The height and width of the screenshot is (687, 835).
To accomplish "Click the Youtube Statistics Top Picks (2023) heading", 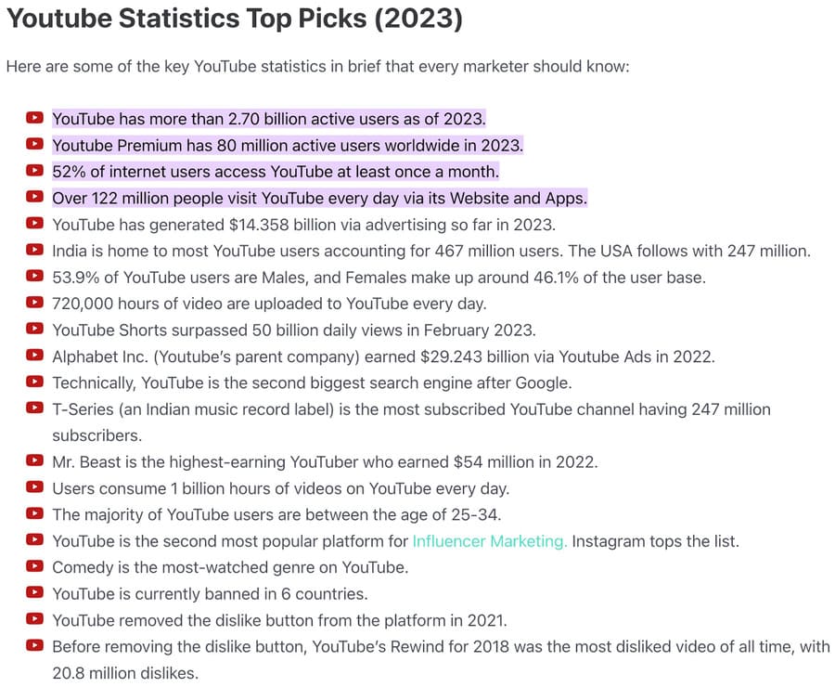I will 234,19.
